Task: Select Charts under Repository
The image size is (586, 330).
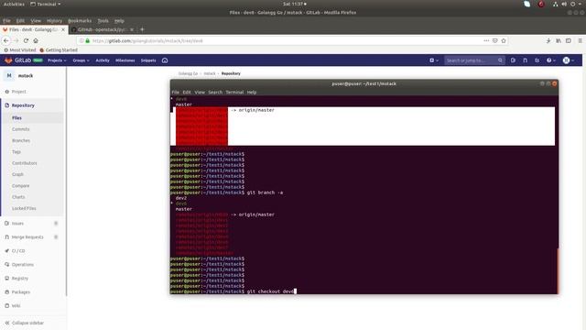Action: point(18,197)
